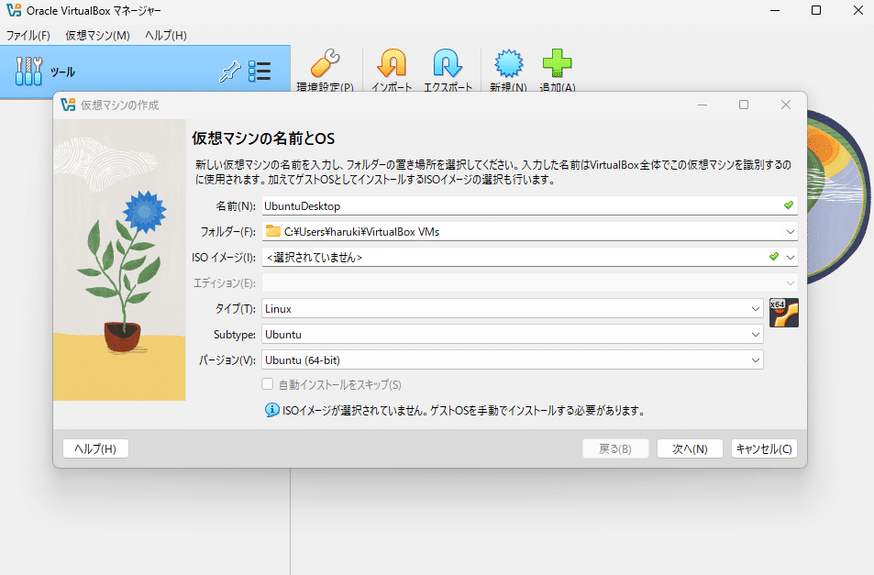Click the Import (インポート) arrow icon
Viewport: 874px width, 575px height.
point(392,63)
